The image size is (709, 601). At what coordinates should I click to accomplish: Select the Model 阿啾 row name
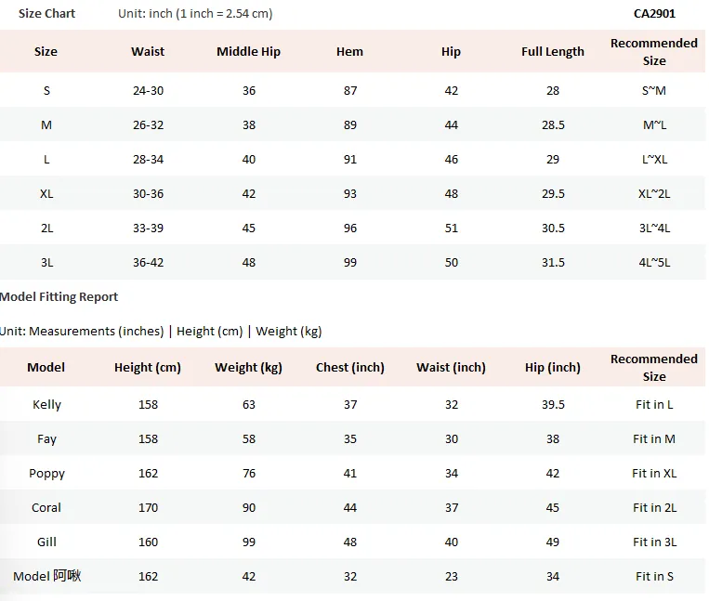coord(47,576)
